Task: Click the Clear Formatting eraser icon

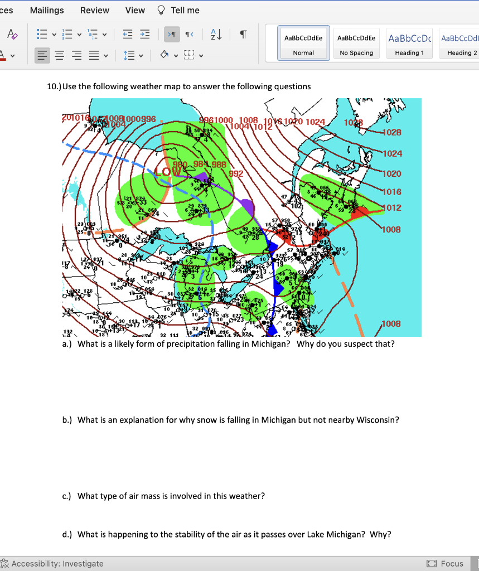Action: [x=12, y=34]
